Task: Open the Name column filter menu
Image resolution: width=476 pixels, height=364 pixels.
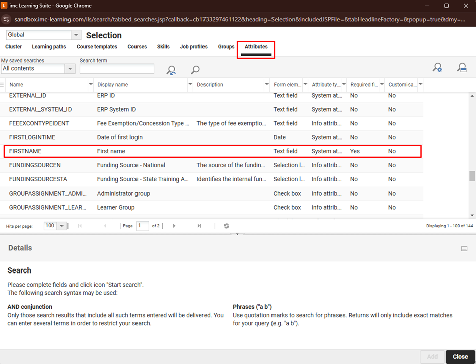Action: (x=91, y=84)
